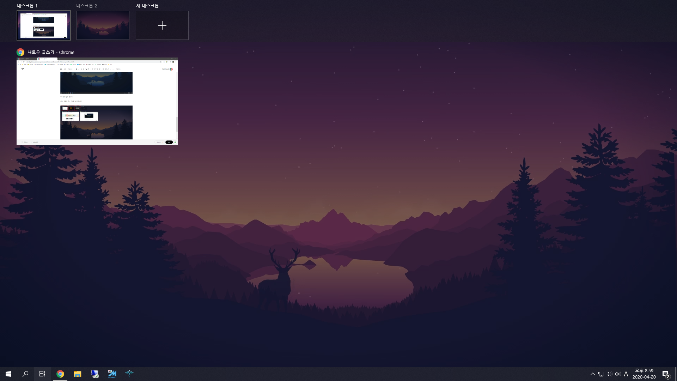The width and height of the screenshot is (677, 381).
Task: Toggle the Task View button
Action: click(42, 374)
